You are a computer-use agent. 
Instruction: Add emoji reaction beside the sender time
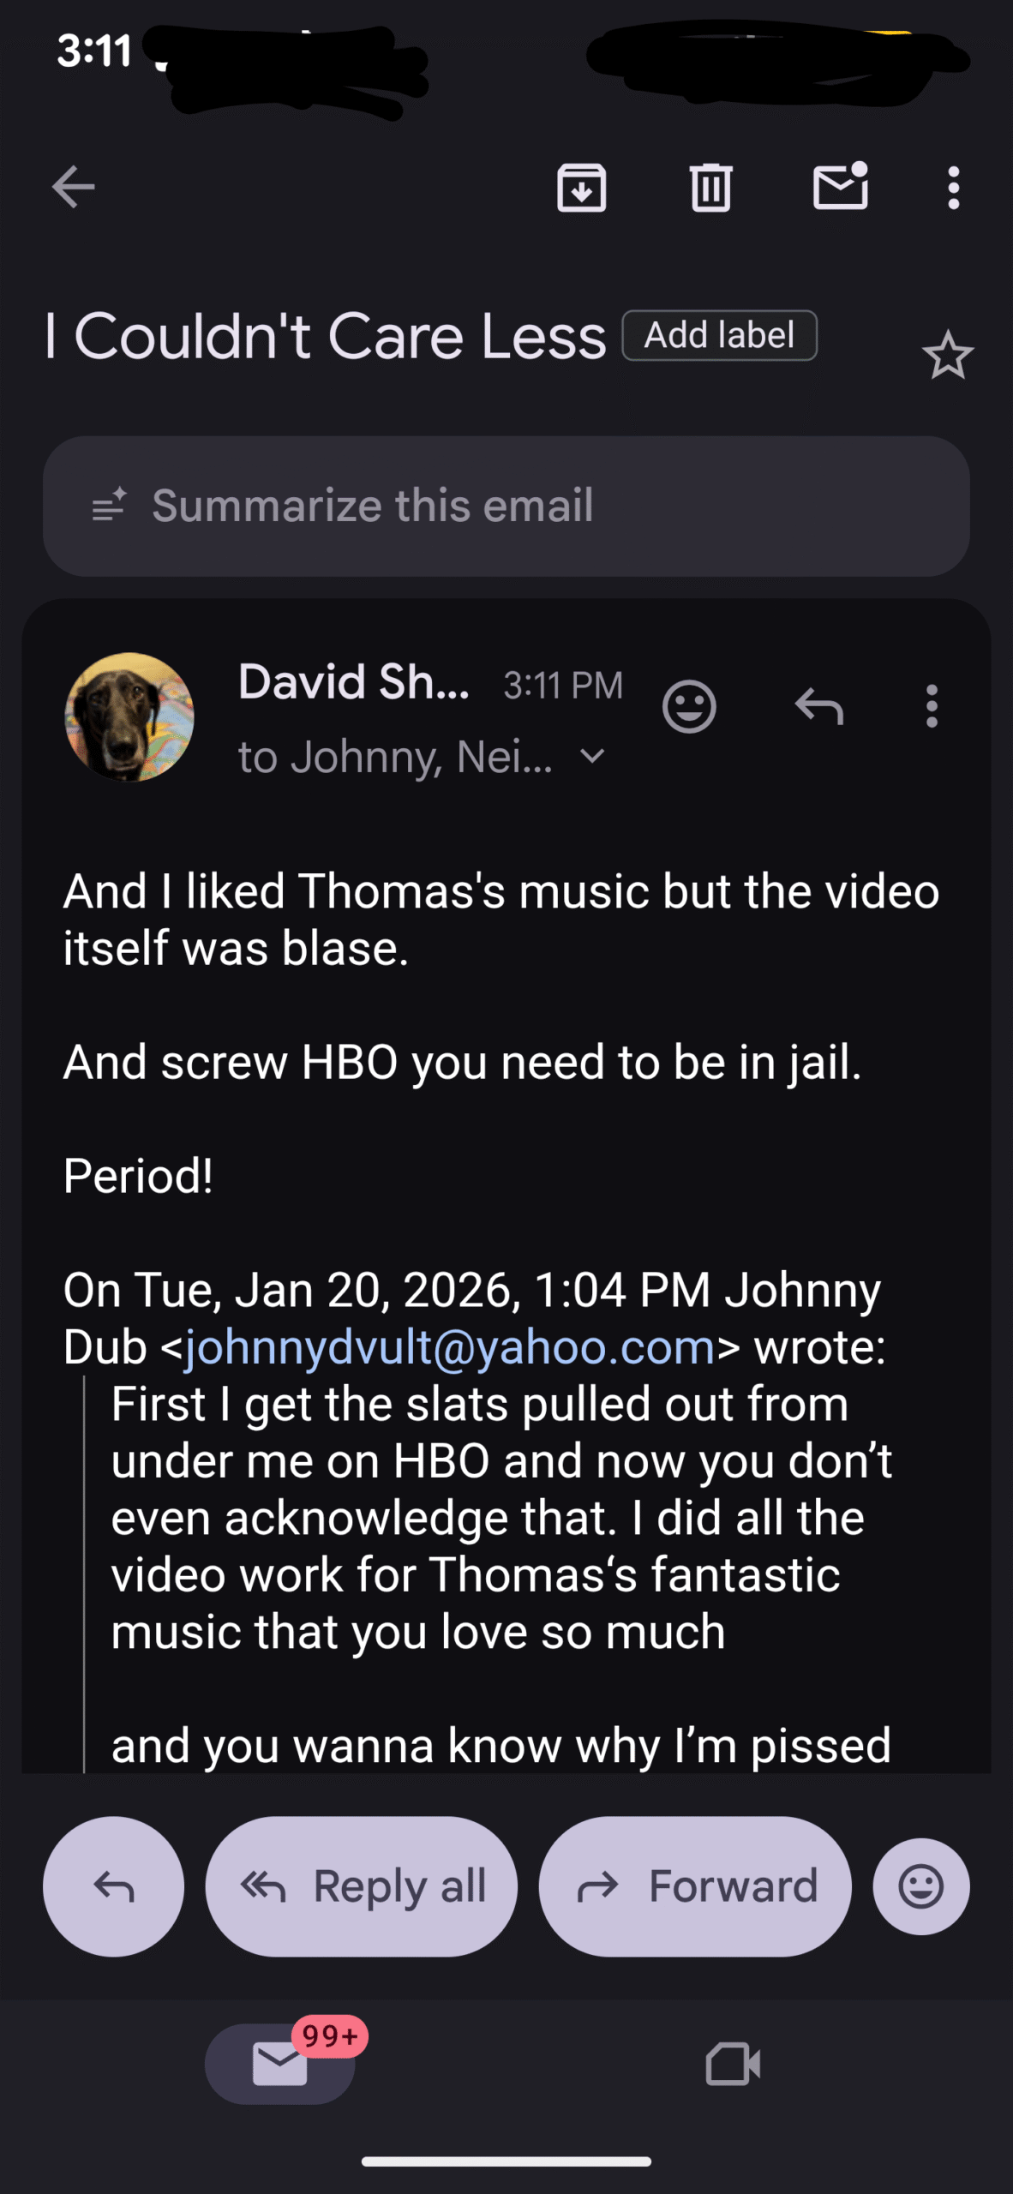coord(689,707)
